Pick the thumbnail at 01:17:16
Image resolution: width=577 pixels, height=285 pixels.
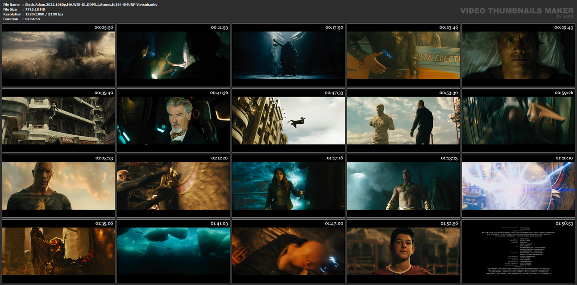pyautogui.click(x=288, y=186)
